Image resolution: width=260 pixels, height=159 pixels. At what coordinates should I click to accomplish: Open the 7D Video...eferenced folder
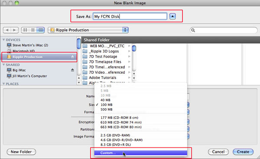(107, 72)
